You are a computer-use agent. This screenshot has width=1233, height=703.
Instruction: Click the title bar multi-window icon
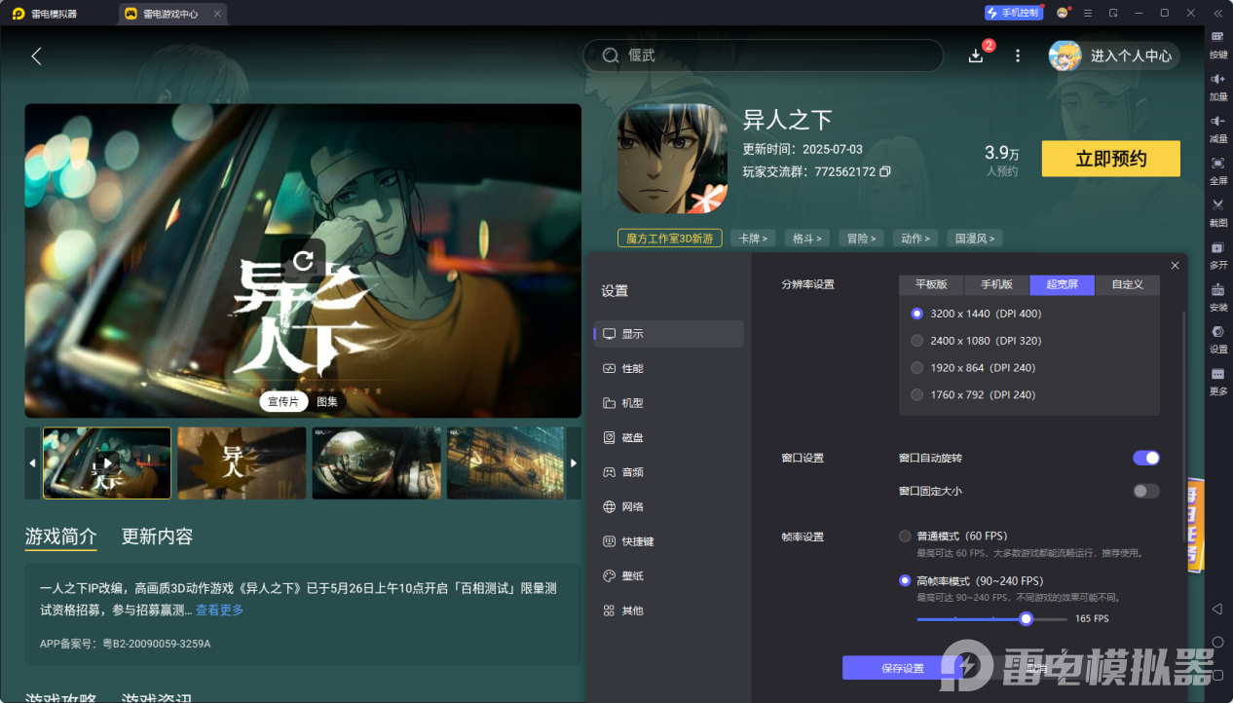pyautogui.click(x=1113, y=13)
